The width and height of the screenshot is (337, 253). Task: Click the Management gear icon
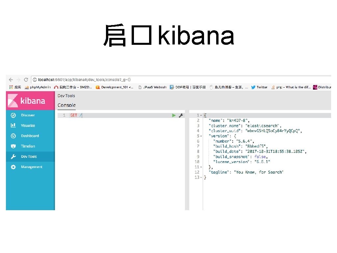(x=13, y=167)
